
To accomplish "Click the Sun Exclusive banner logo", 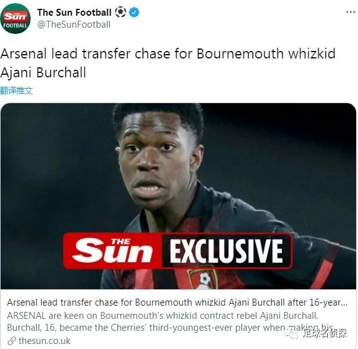I will pyautogui.click(x=178, y=251).
